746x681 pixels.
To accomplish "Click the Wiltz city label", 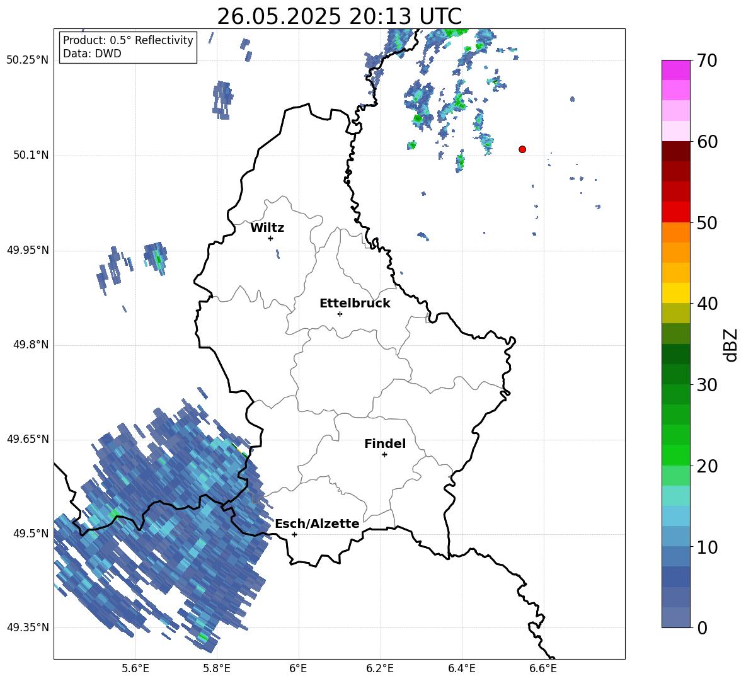I will (x=267, y=228).
